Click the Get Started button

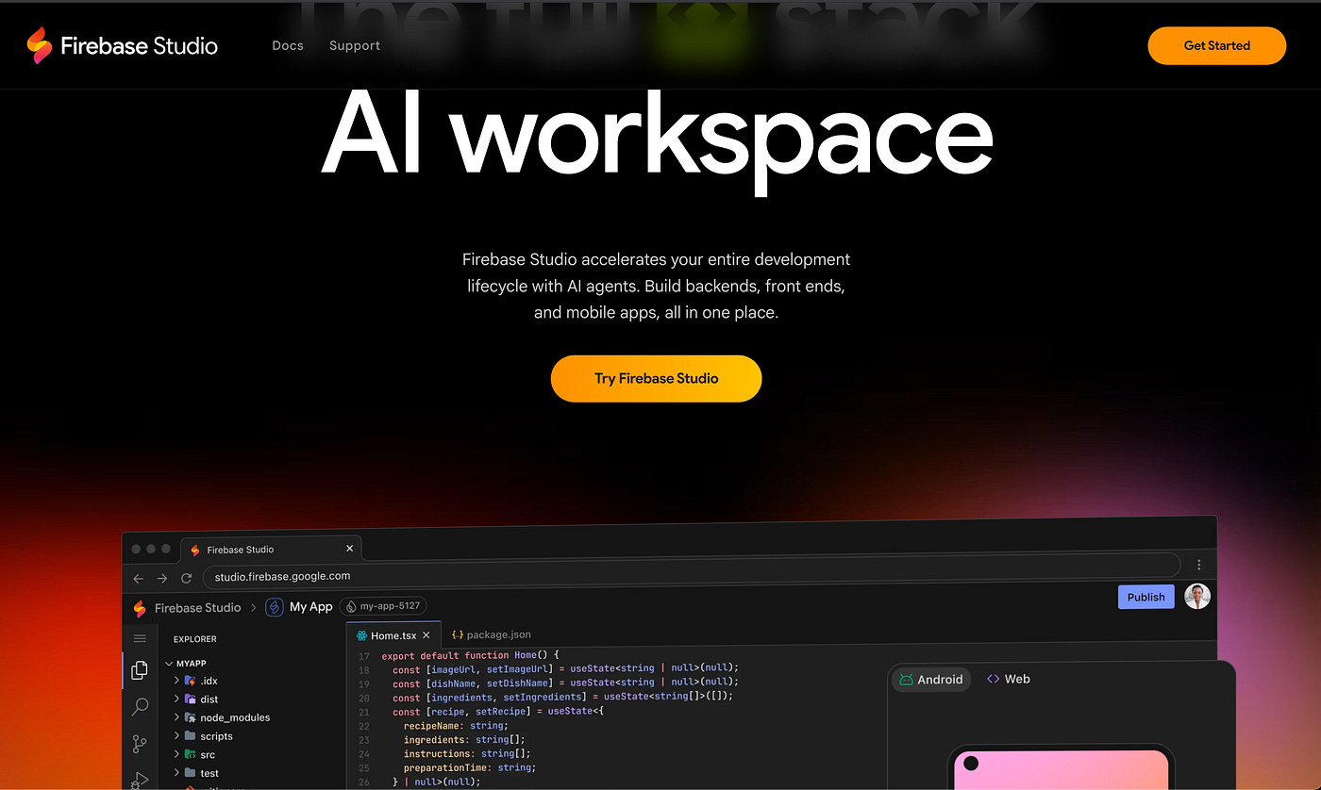point(1216,45)
